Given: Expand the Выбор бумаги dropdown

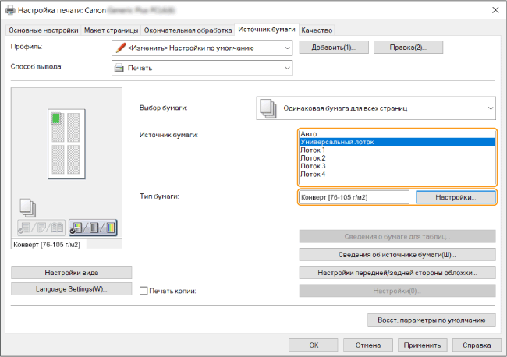Looking at the screenshot, I should 490,108.
